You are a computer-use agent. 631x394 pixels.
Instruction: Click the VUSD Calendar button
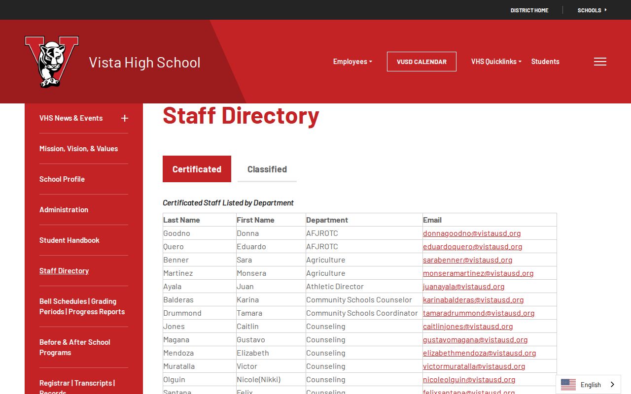[x=421, y=62]
